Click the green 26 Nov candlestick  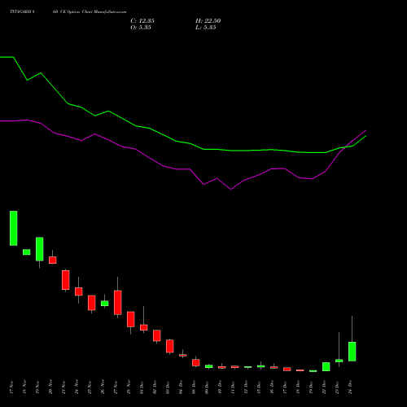(x=105, y=304)
